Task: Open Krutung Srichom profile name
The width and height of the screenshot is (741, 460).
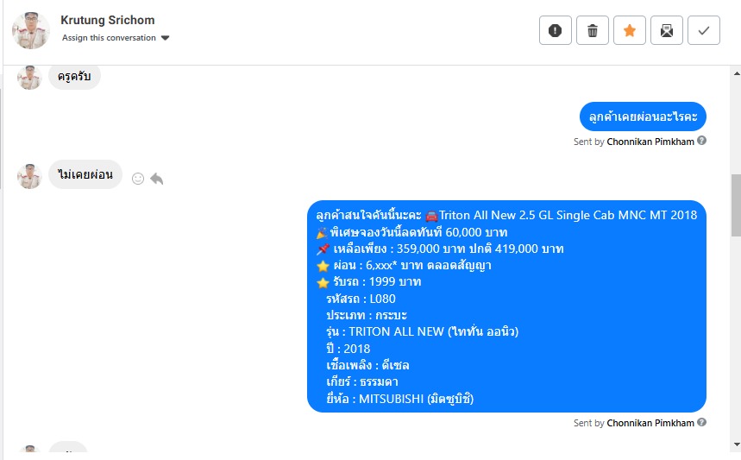Action: (107, 20)
